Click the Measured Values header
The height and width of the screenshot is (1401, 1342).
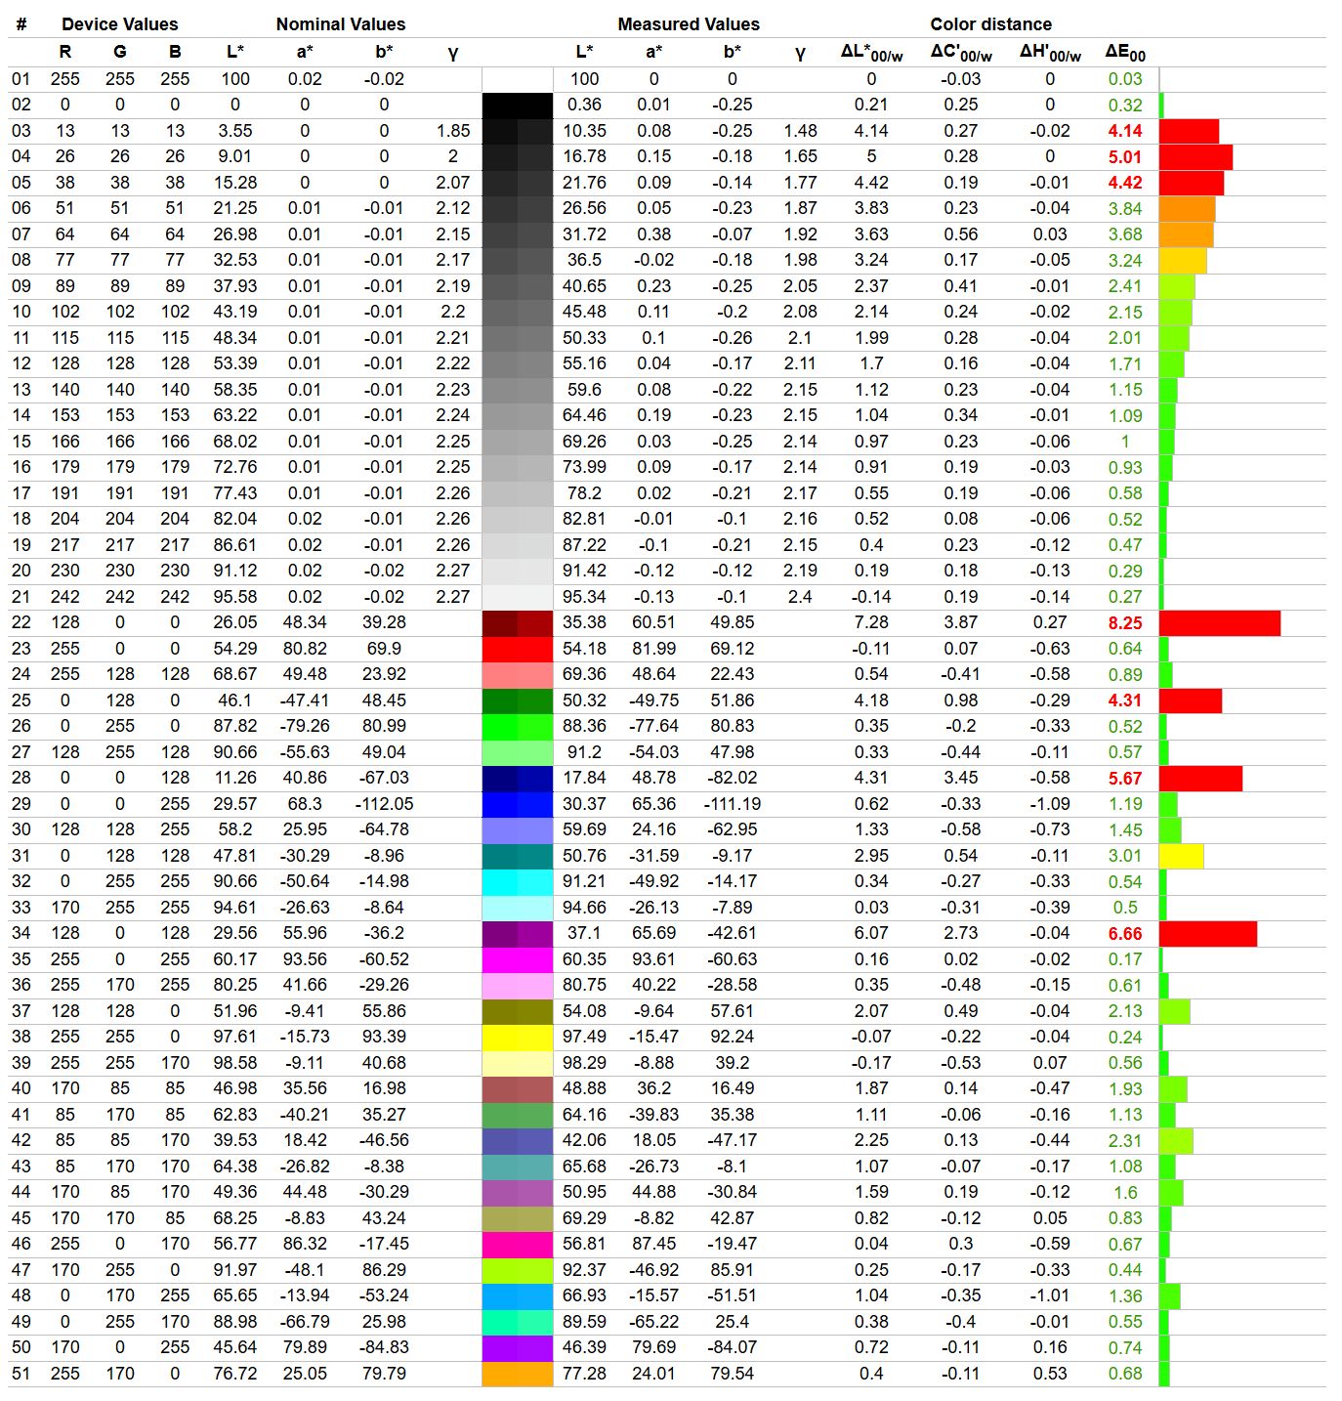click(688, 24)
